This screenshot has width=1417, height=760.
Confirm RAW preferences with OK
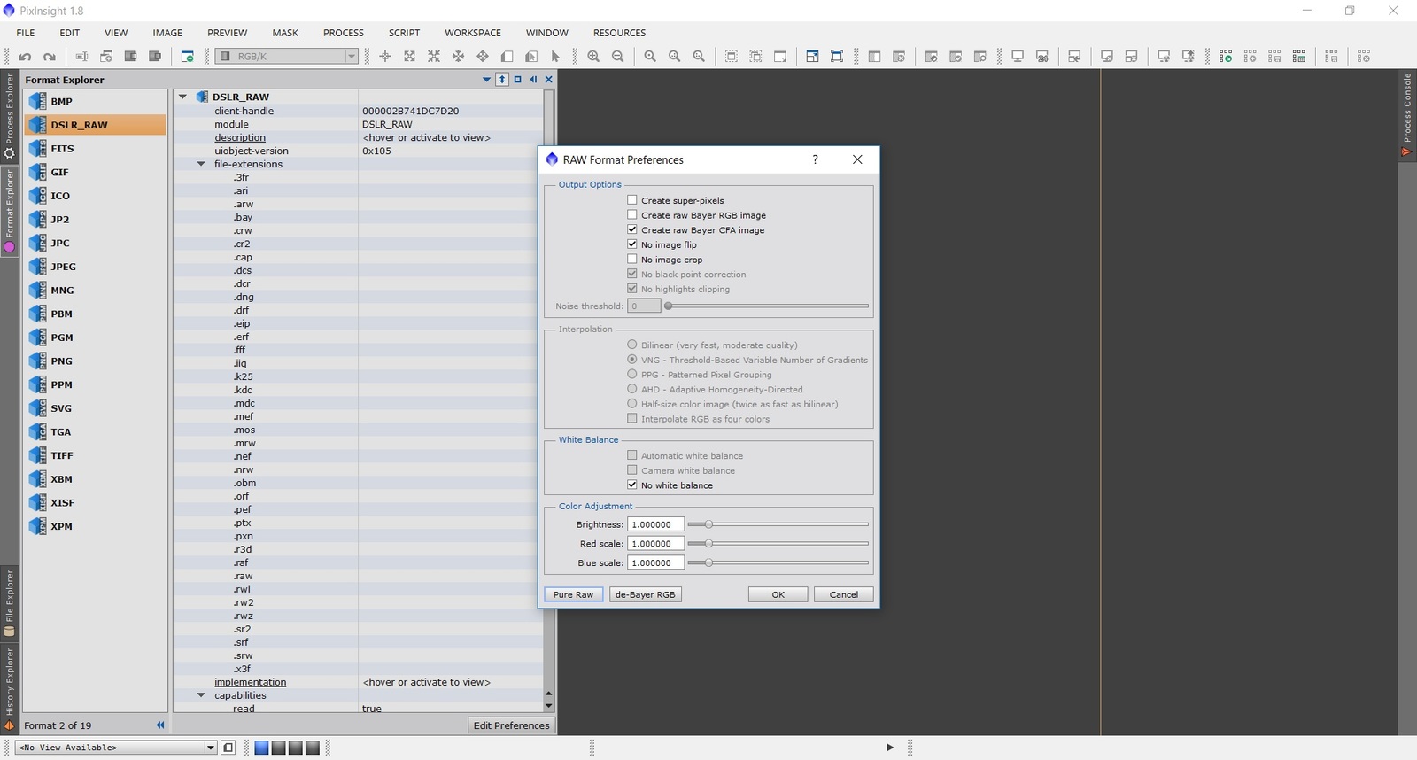coord(778,594)
